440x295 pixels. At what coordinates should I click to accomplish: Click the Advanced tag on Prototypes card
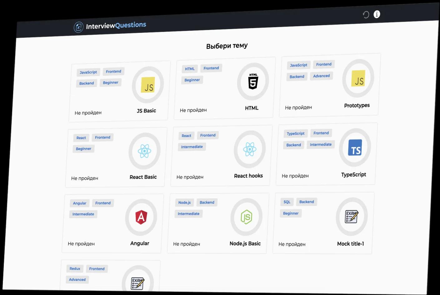click(321, 76)
